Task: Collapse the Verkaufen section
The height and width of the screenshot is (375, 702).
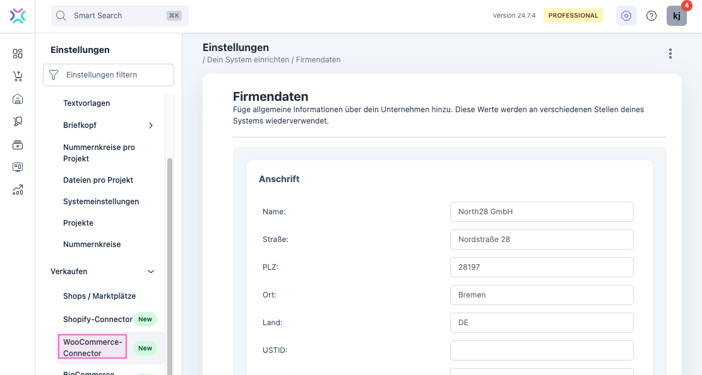Action: [x=151, y=272]
